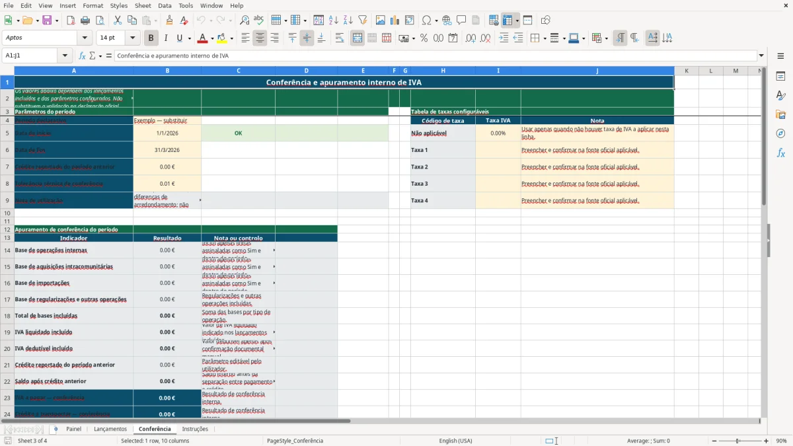Activate Clone Formatting paintbrush
The width and height of the screenshot is (793, 446).
(170, 20)
